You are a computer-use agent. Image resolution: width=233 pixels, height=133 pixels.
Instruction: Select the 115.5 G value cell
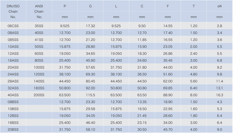(90, 95)
